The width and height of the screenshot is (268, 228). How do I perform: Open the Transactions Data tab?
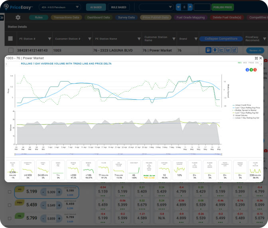pyautogui.click(x=66, y=18)
